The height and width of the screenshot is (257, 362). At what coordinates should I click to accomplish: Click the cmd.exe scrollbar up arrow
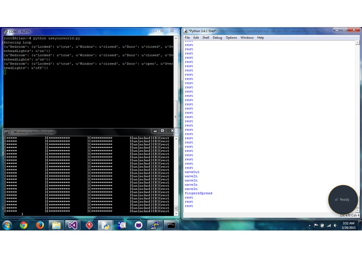coord(176,138)
